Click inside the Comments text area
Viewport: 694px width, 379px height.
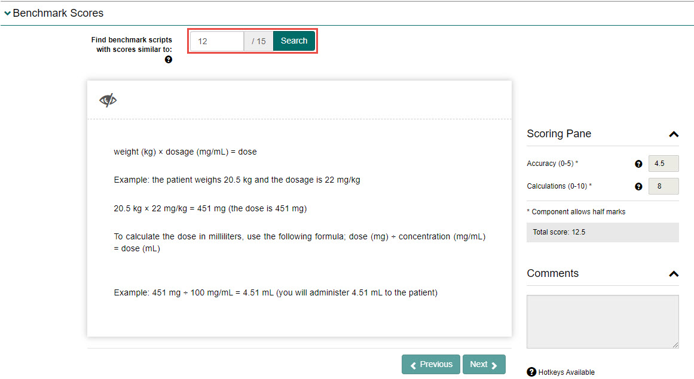[602, 321]
